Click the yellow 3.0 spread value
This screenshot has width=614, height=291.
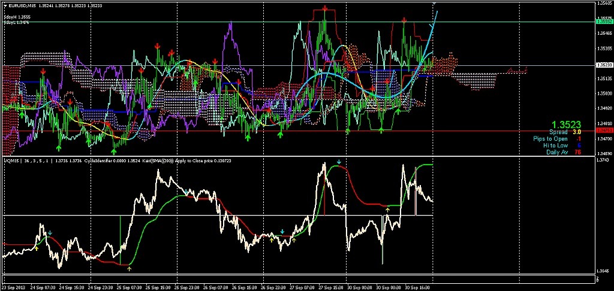[x=577, y=132]
